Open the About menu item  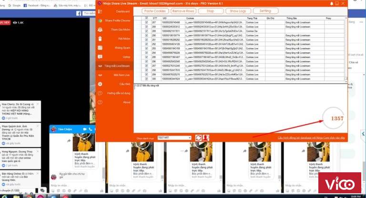[114, 102]
